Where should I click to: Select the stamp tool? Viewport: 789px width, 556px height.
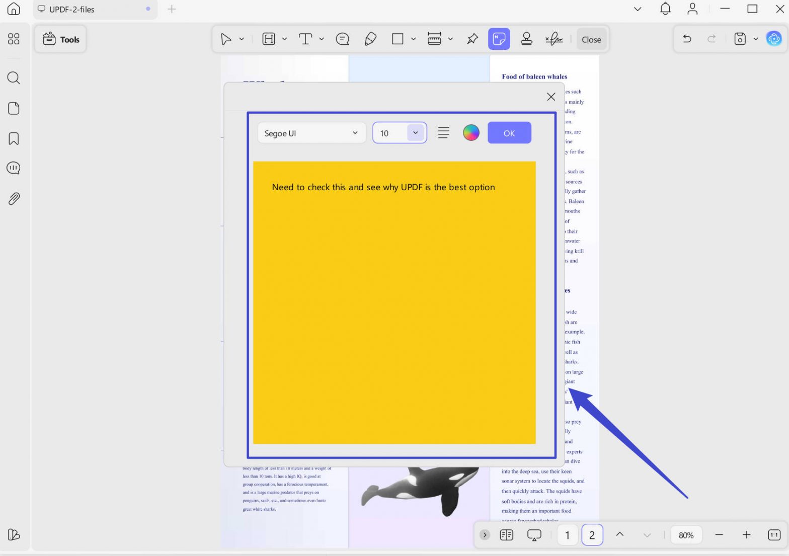(526, 39)
